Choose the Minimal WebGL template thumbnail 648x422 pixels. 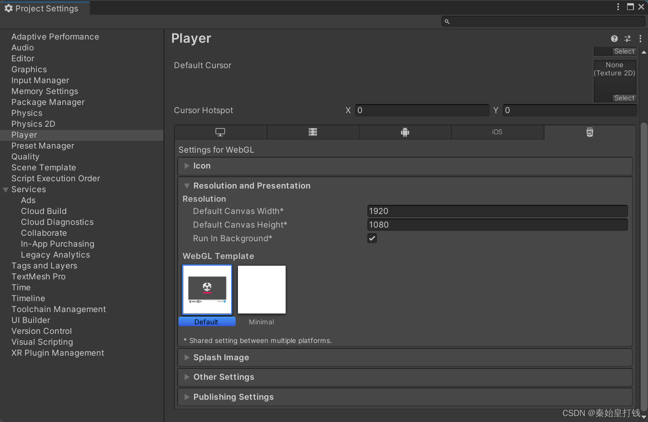tap(262, 290)
